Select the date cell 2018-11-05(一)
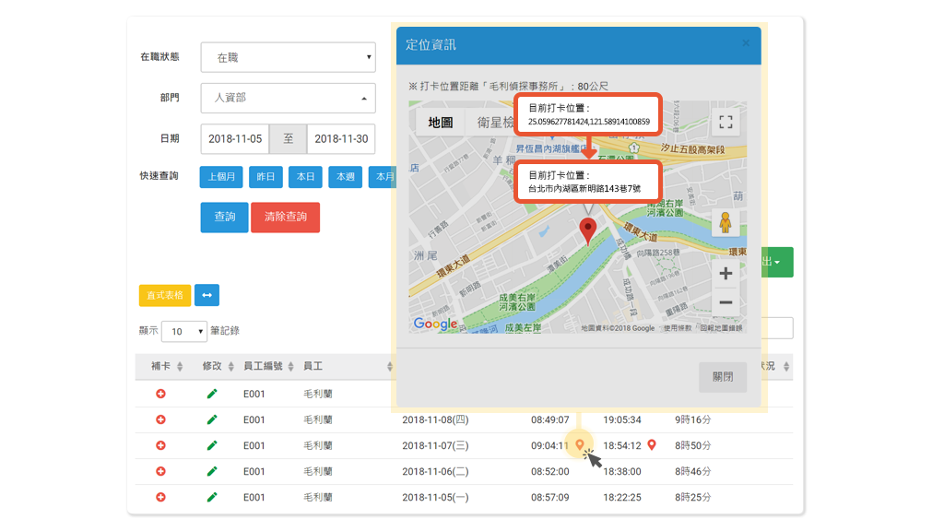The width and height of the screenshot is (944, 531). coord(435,497)
